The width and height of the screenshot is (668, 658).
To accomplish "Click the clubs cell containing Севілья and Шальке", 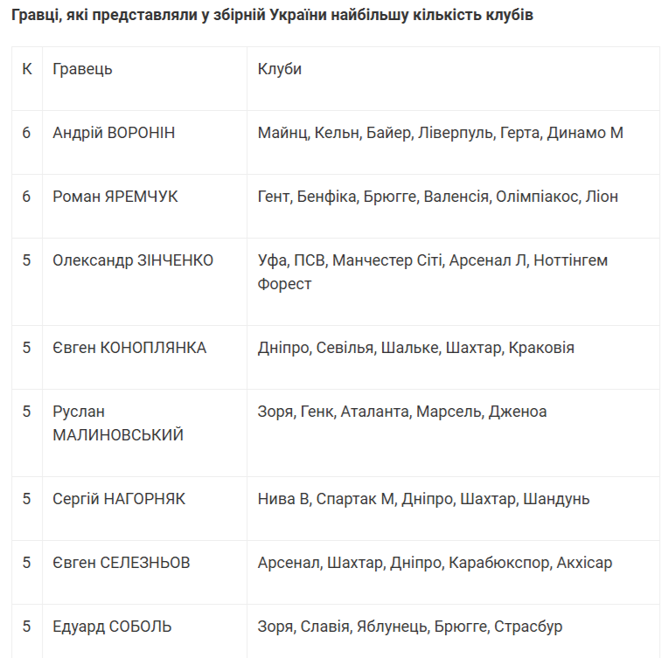I will (x=416, y=348).
